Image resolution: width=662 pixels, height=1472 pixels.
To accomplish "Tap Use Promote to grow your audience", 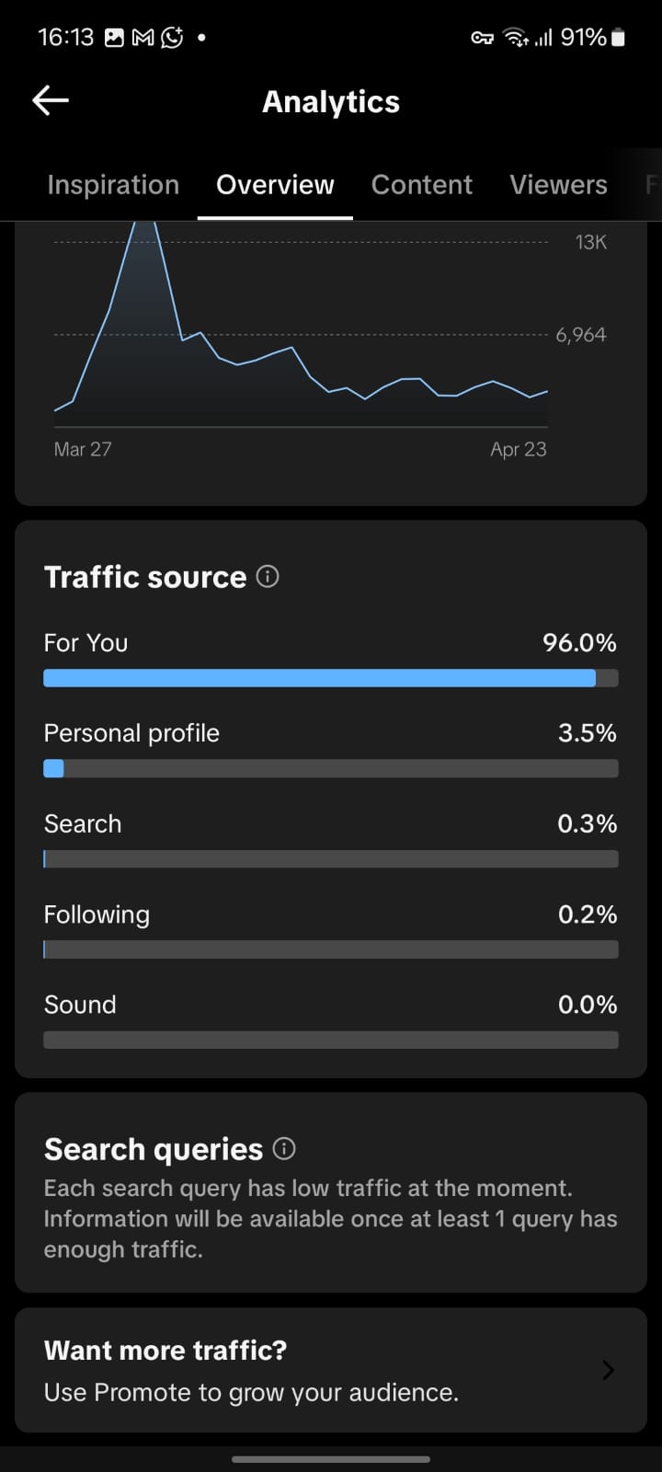I will coord(251,1392).
